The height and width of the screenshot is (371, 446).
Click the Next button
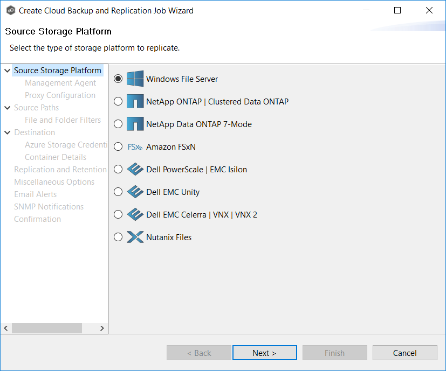click(264, 353)
